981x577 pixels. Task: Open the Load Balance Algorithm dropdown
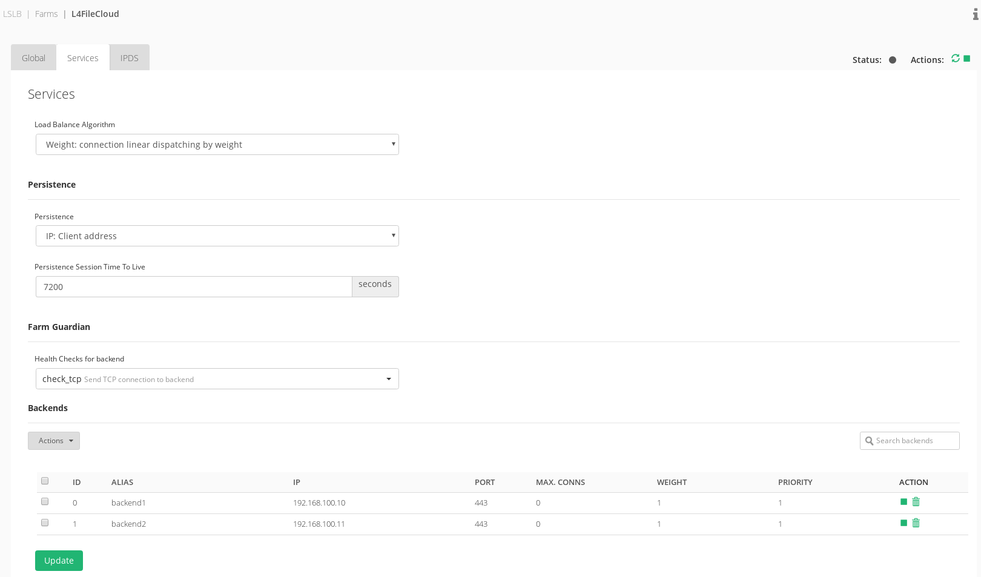coord(217,145)
